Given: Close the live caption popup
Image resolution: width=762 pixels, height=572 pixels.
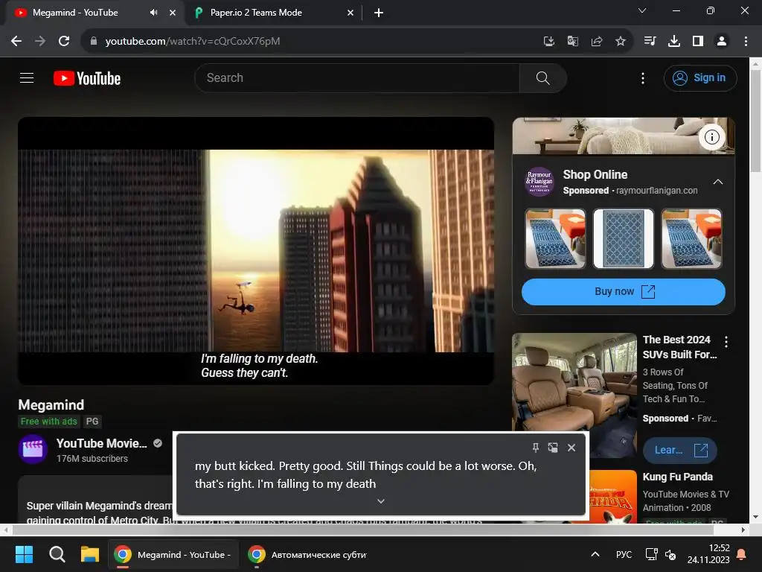Looking at the screenshot, I should point(571,448).
